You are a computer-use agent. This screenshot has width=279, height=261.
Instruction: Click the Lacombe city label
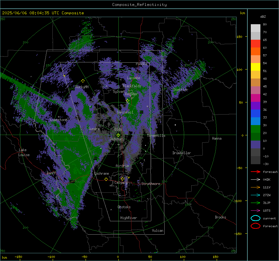pyautogui.click(x=134, y=78)
